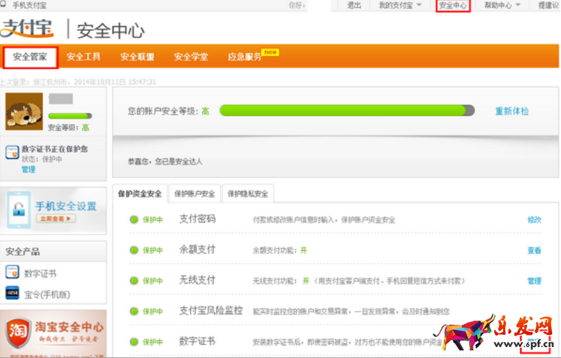The width and height of the screenshot is (561, 358).
Task: Click 重新体检 to recheck security
Action: [512, 111]
